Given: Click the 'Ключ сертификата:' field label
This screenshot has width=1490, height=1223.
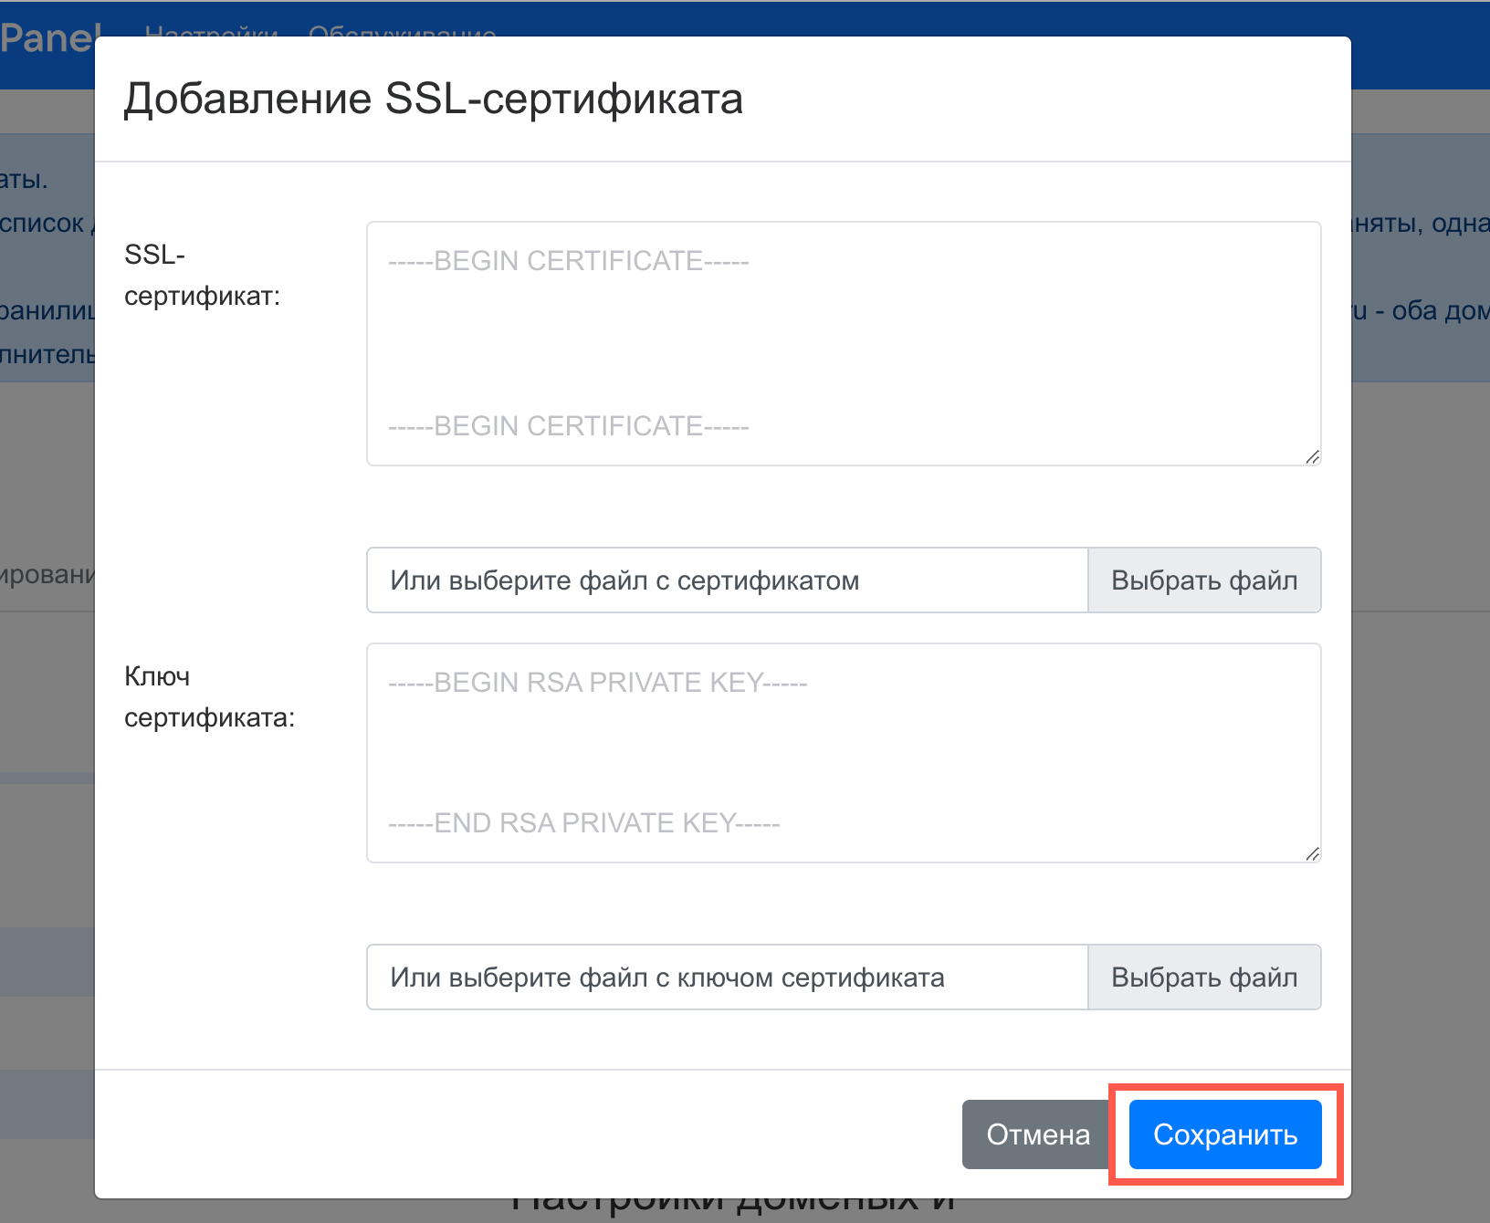Looking at the screenshot, I should click(209, 696).
